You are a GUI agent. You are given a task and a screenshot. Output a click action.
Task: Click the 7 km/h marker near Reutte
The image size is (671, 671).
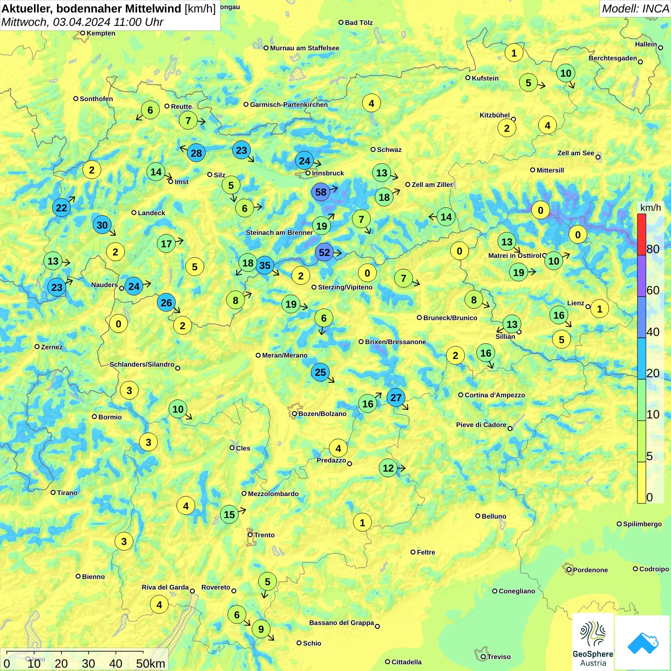pos(188,120)
